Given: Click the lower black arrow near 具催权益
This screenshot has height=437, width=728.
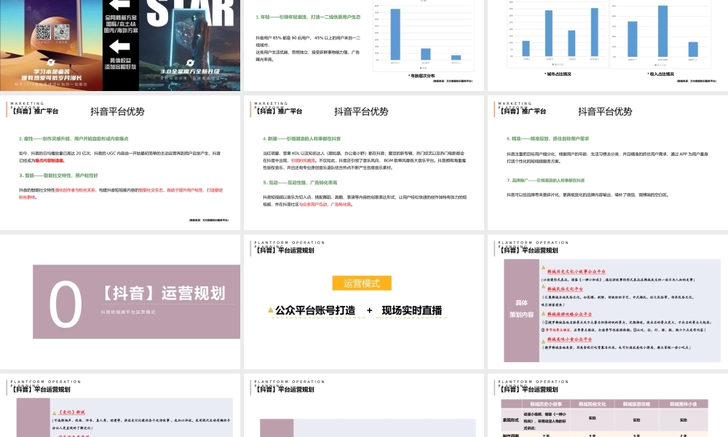Looking at the screenshot, I should [x=119, y=44].
